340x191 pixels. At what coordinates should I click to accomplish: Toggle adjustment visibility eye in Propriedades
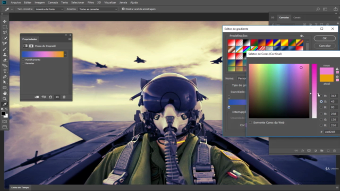[x=57, y=97]
